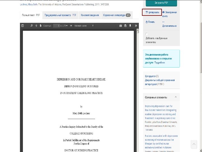
Task: Click Подробнее about open access
Action: pos(159,62)
